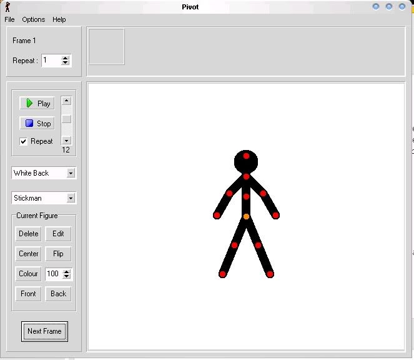Click the Pivot stickman icon in title bar
The height and width of the screenshot is (360, 414).
tap(7, 7)
